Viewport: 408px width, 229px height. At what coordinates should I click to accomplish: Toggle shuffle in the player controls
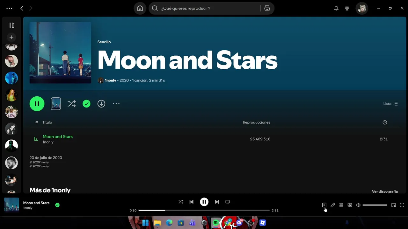(181, 202)
